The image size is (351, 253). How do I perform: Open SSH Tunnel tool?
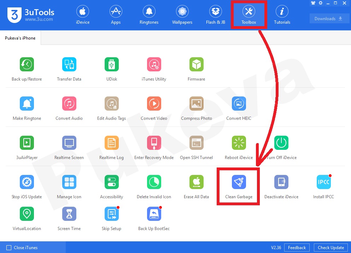[196, 143]
